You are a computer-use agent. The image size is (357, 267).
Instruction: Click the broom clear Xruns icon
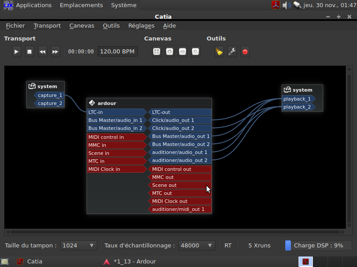219,52
